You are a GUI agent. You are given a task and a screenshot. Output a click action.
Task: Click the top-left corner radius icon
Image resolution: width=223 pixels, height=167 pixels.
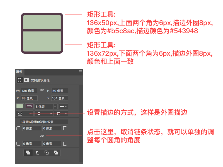click(18, 128)
